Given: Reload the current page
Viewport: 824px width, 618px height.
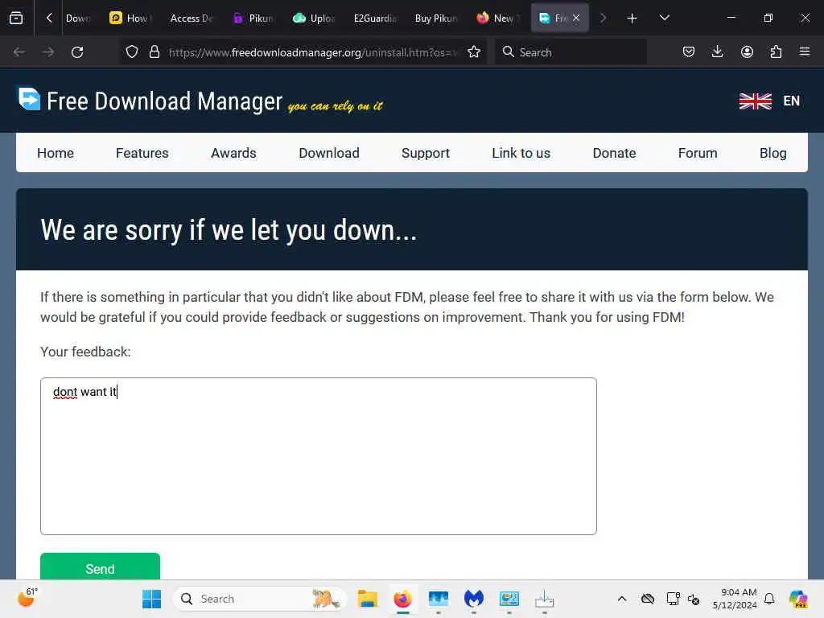Looking at the screenshot, I should (x=77, y=52).
